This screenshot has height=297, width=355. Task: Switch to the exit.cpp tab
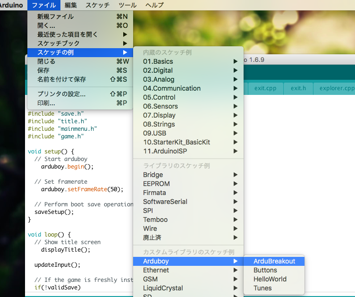265,88
